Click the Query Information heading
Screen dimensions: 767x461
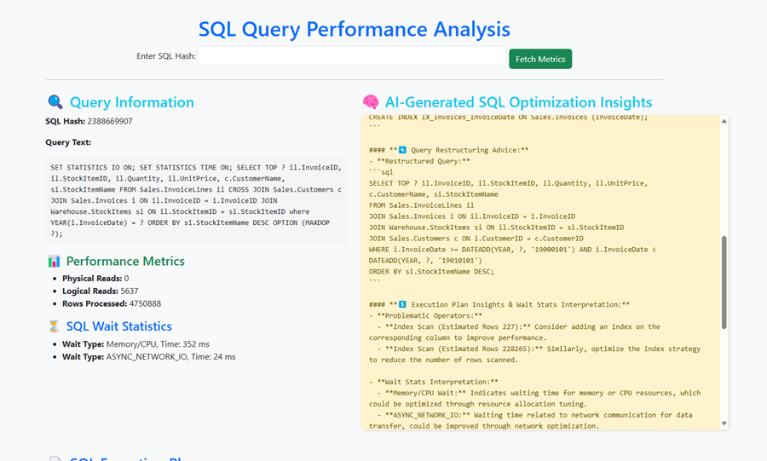point(131,102)
